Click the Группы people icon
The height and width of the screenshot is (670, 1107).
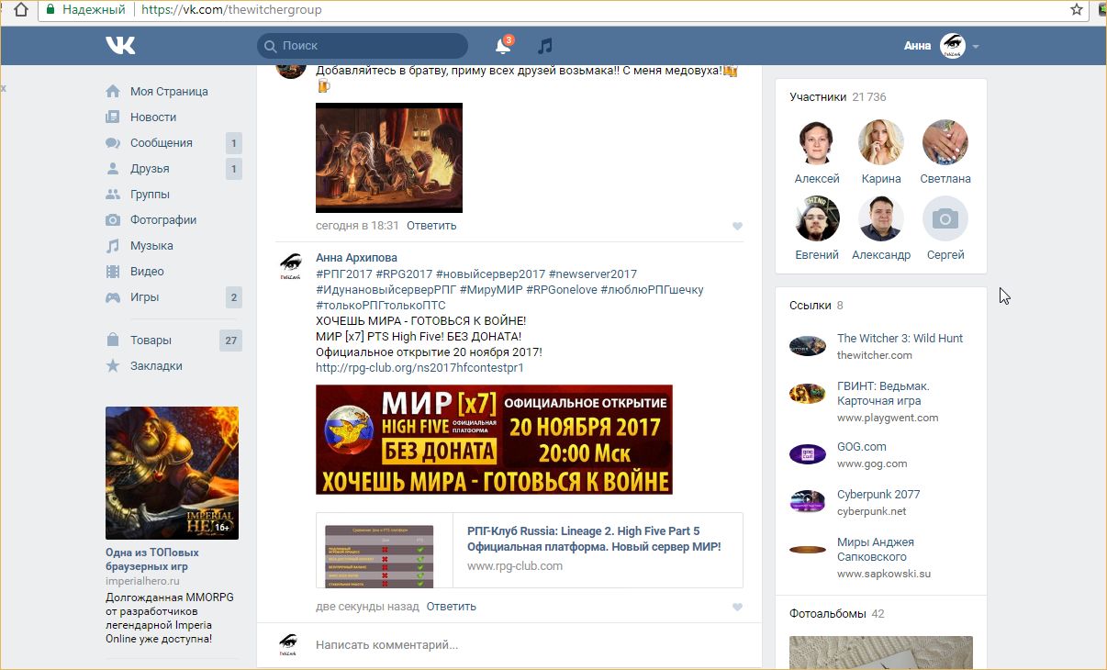tap(113, 194)
